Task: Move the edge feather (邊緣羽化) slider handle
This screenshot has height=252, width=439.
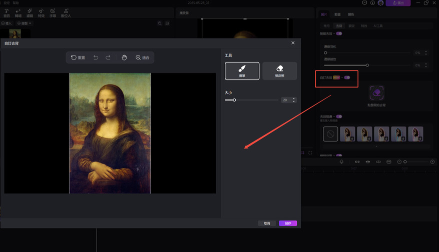Action: (325, 52)
